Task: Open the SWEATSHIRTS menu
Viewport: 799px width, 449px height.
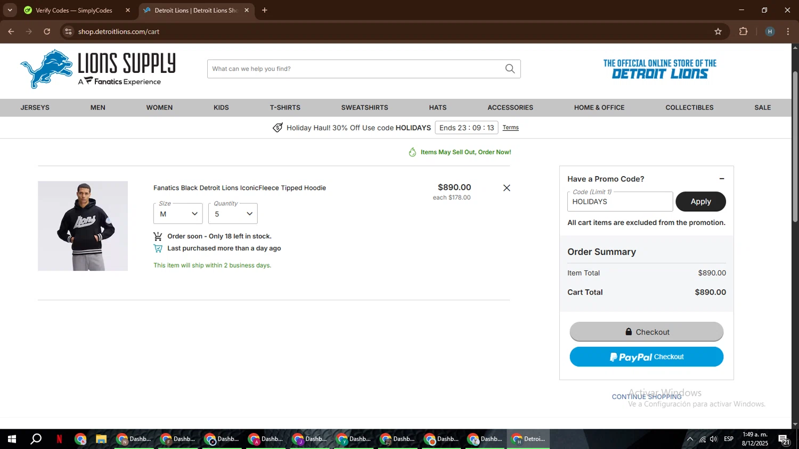Action: click(365, 107)
